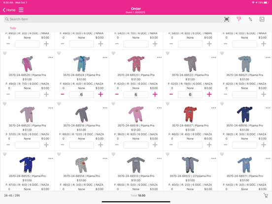
Task: Open more options for 3570-24-68518
Action: (159, 108)
